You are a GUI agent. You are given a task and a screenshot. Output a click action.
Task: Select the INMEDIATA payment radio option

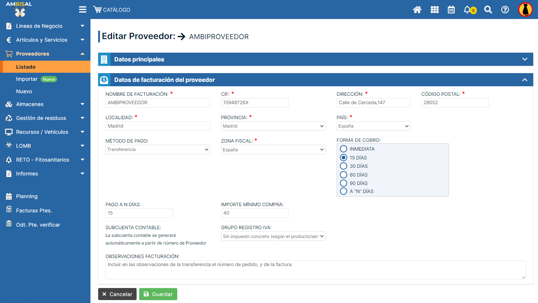[x=344, y=149]
